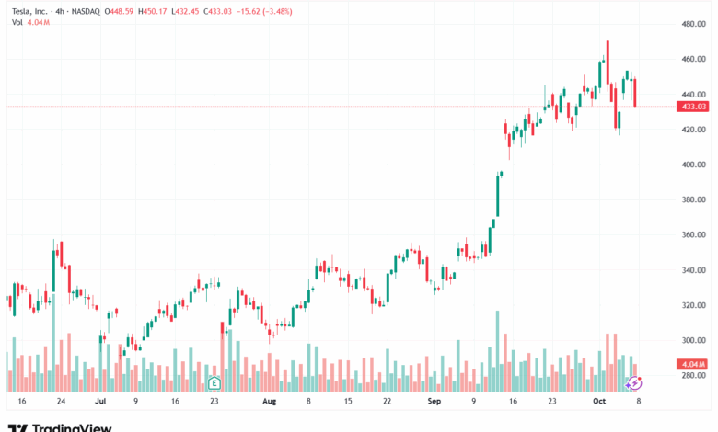Click the 400.00 price axis label

point(694,165)
